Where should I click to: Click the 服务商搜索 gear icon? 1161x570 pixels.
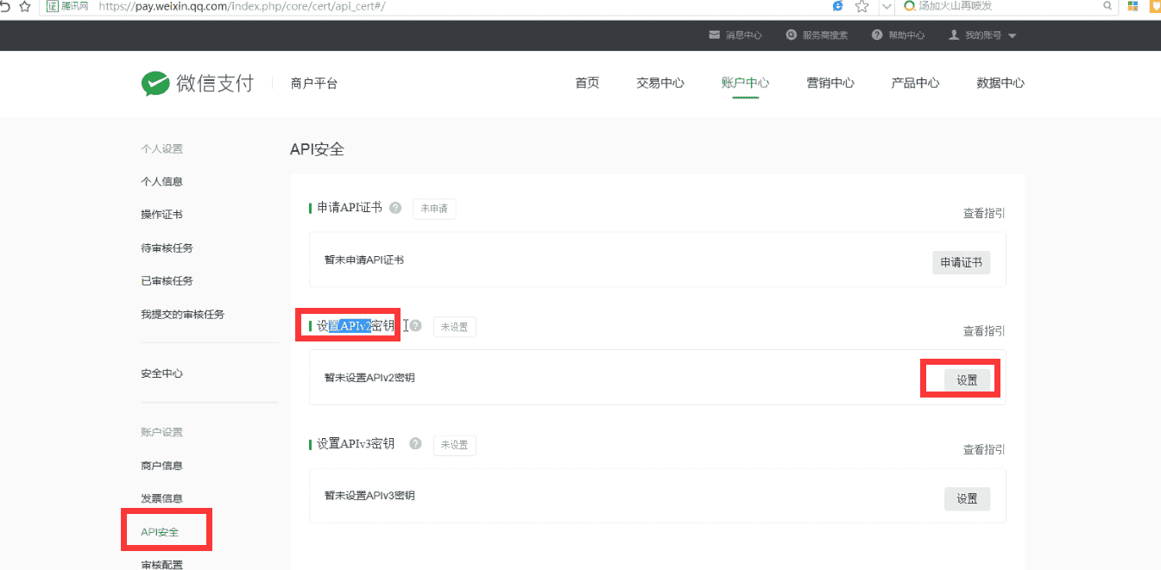tap(791, 34)
